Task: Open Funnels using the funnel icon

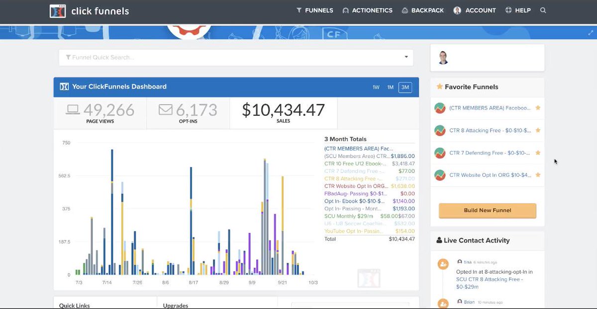Action: (x=298, y=10)
